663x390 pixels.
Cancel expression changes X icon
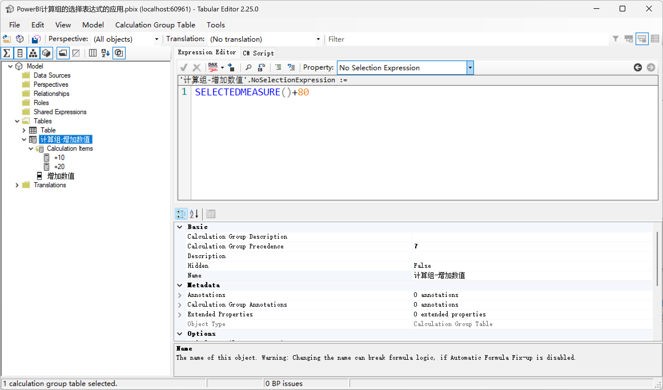pos(196,68)
